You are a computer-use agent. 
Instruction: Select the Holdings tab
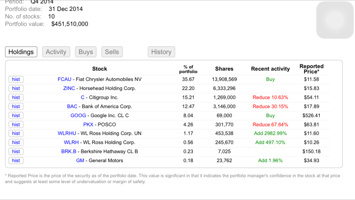(x=21, y=52)
